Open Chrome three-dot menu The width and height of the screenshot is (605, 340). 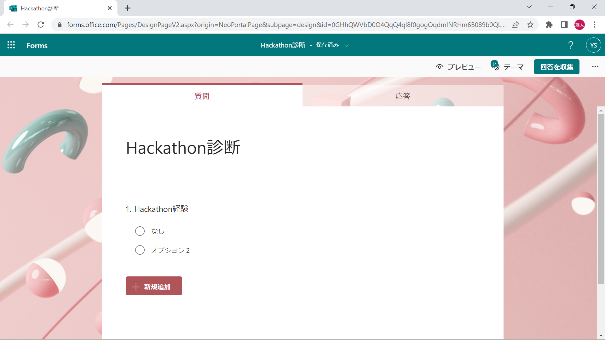tap(595, 25)
